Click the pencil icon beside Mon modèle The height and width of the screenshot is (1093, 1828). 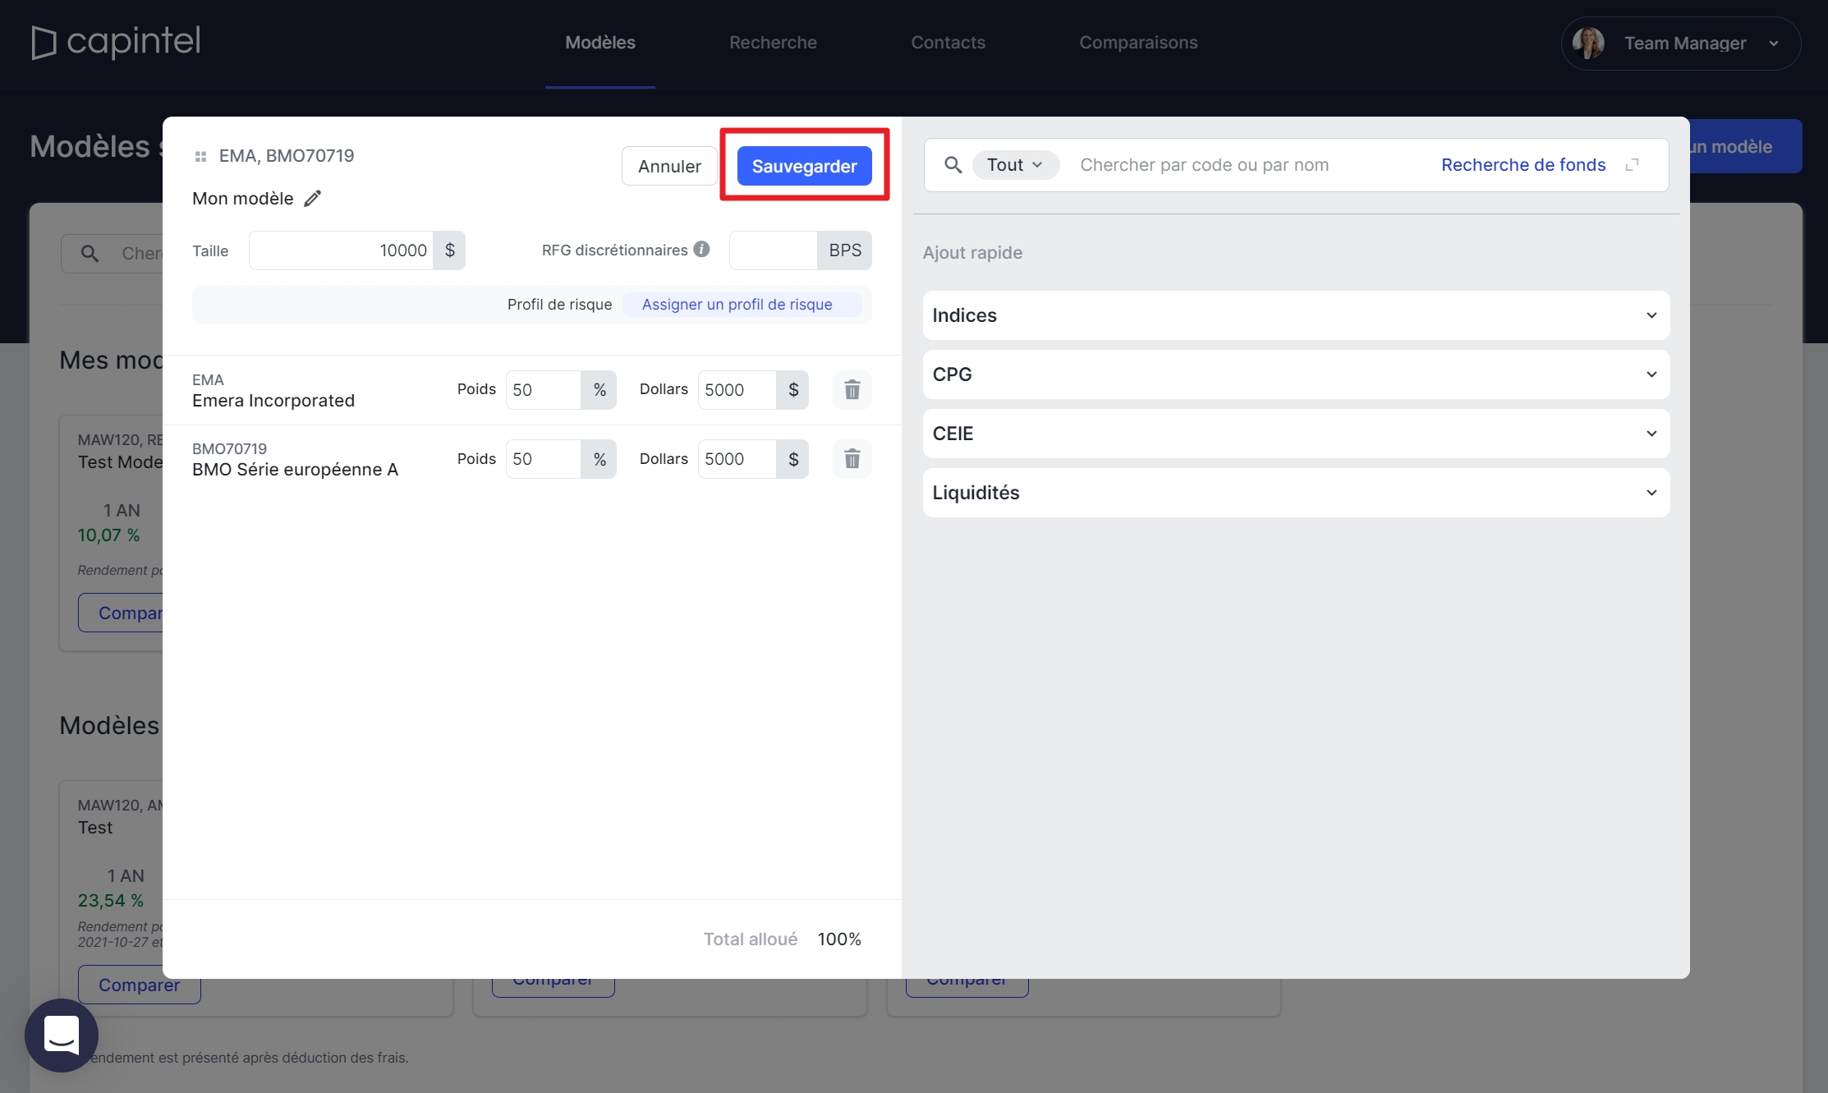(x=312, y=199)
